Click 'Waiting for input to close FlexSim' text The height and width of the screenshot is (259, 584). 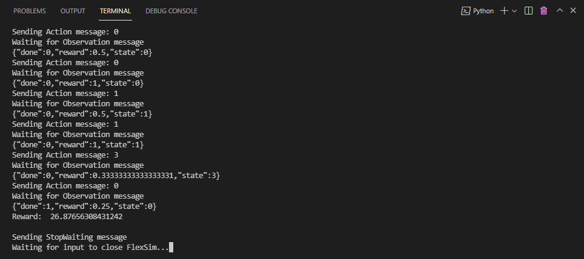click(90, 248)
